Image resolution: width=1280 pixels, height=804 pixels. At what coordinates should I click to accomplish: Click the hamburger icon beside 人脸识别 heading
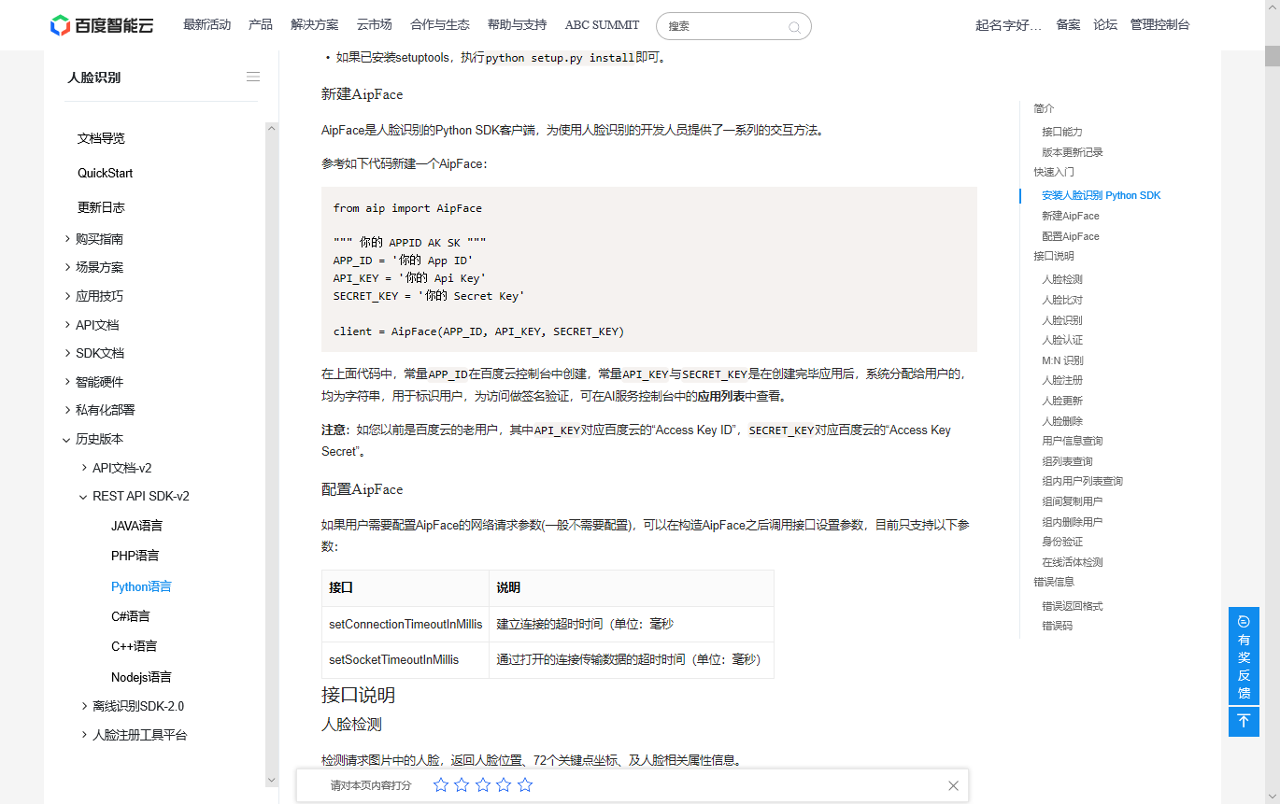click(252, 77)
